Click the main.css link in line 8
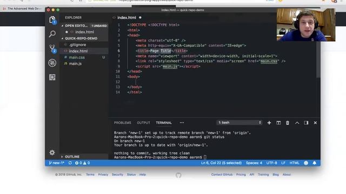This screenshot has width=346, height=194. click(x=269, y=61)
